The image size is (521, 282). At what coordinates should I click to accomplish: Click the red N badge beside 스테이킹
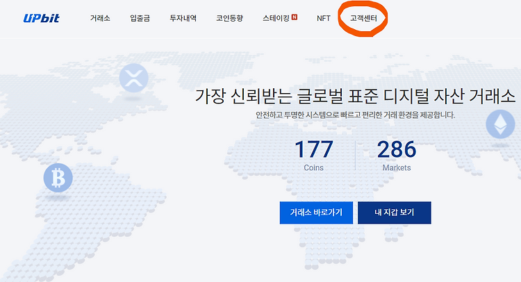click(295, 17)
